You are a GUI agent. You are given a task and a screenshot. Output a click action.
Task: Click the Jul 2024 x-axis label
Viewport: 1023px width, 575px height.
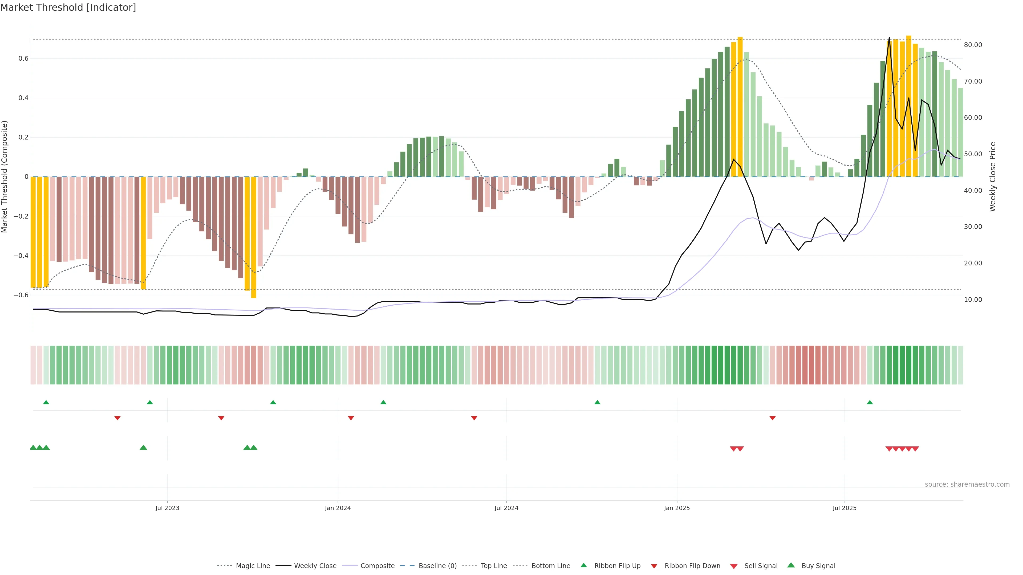506,508
